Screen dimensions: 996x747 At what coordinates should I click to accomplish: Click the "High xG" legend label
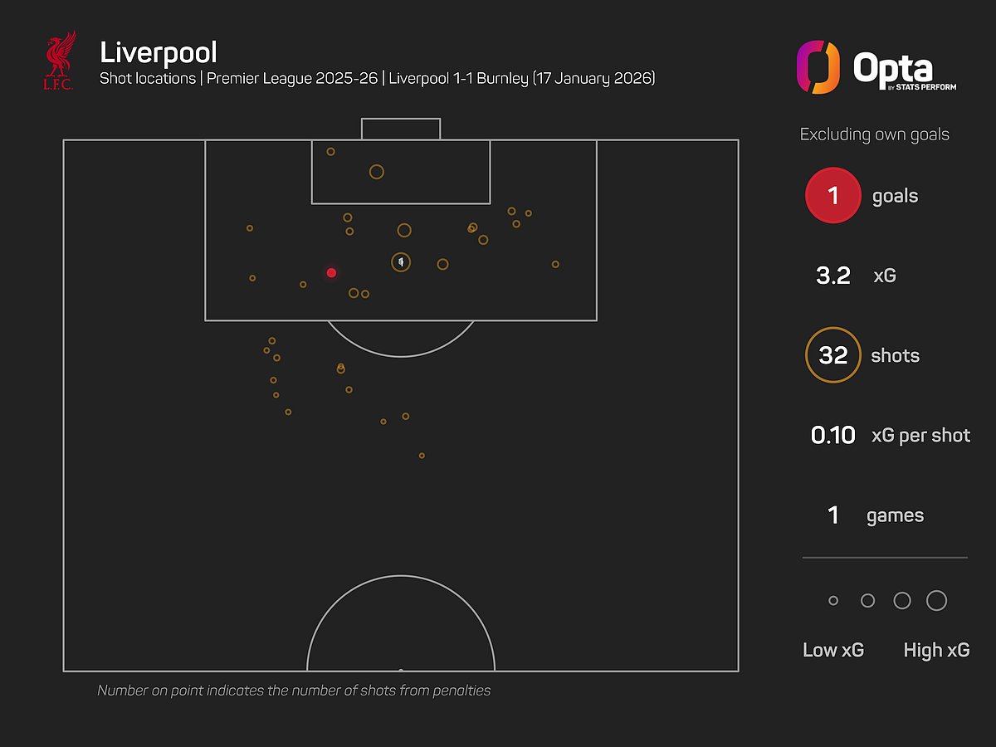tap(936, 650)
